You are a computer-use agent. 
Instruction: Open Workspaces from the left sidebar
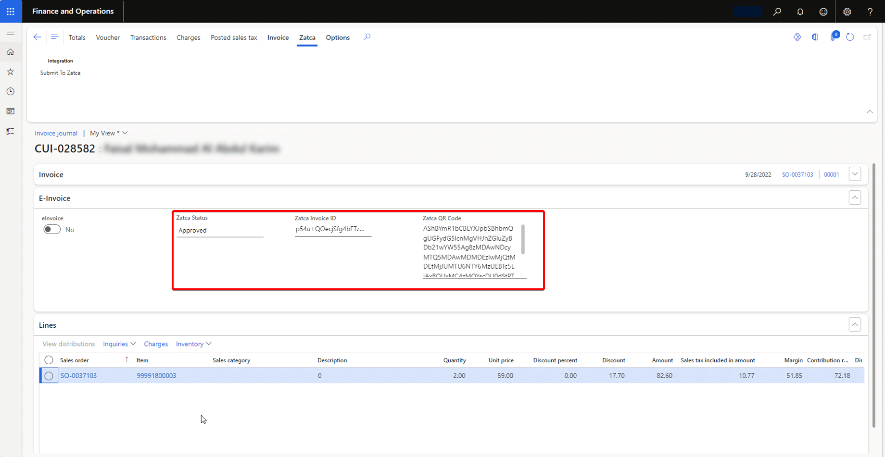(x=11, y=111)
